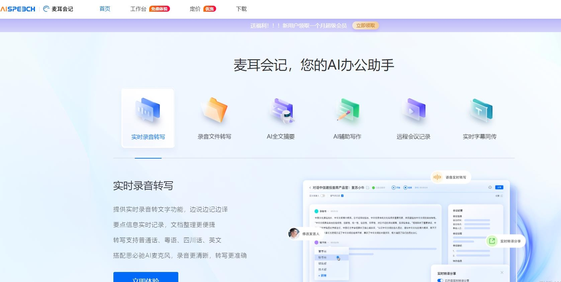
Task: Open the 首页 tab
Action: [105, 9]
